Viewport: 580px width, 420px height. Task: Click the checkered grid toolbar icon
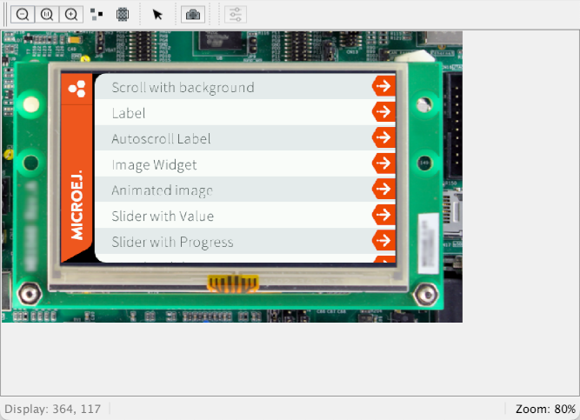click(123, 14)
